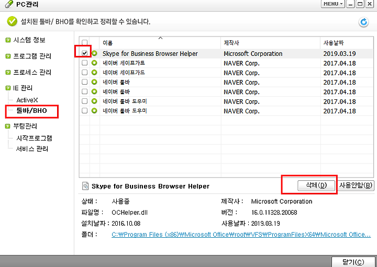
Task: Collapse the IE 관리 section arrow icon
Action: point(8,88)
